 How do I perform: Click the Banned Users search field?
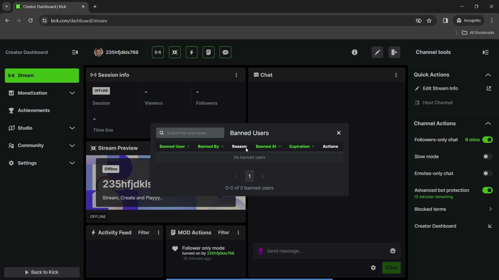[x=191, y=133]
